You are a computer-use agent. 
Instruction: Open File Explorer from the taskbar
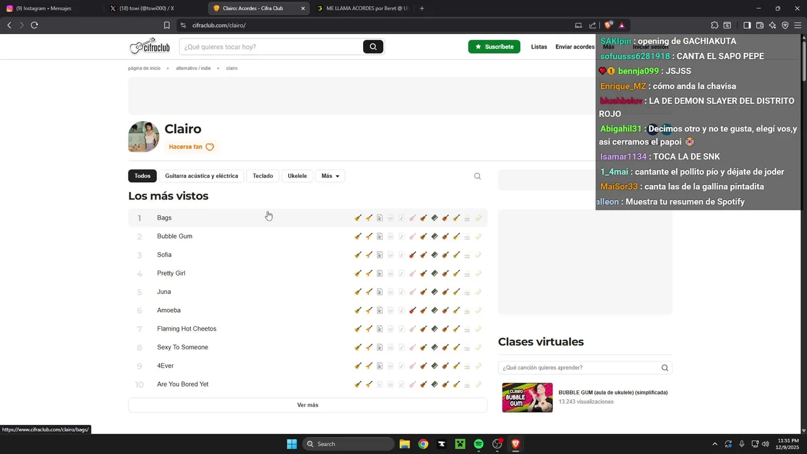tap(405, 444)
